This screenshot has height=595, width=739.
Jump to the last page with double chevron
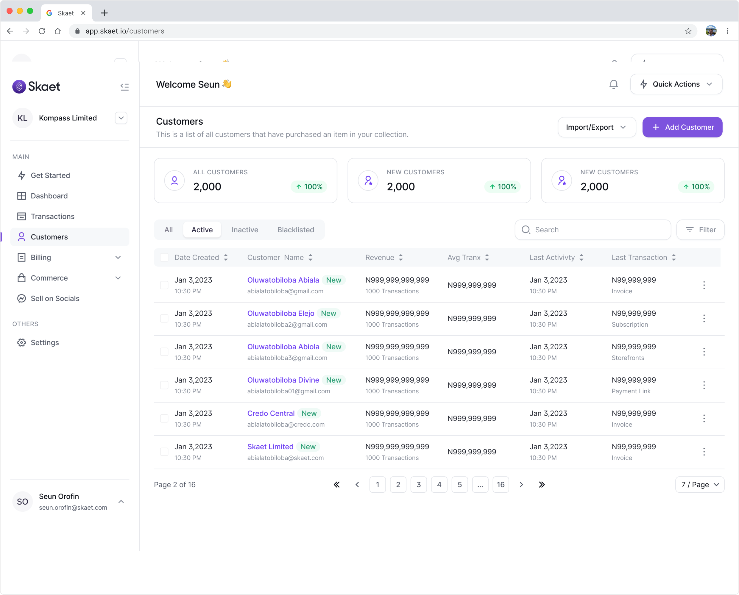(541, 484)
